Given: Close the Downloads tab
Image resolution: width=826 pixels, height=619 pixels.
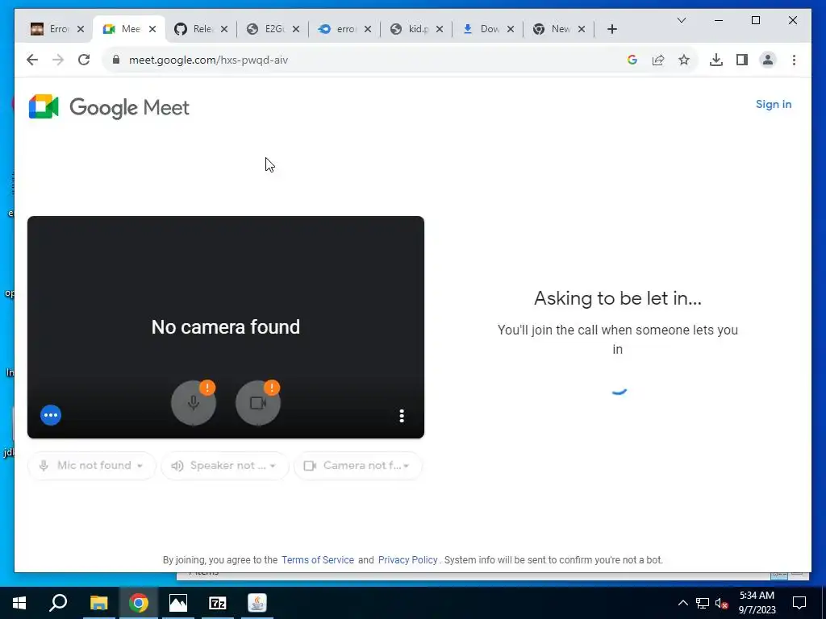Looking at the screenshot, I should tap(511, 29).
